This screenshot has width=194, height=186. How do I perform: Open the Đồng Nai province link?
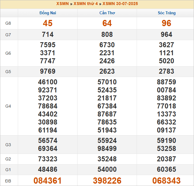pos(48,13)
